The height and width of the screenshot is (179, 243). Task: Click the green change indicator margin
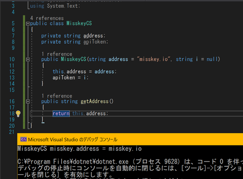tap(24, 72)
